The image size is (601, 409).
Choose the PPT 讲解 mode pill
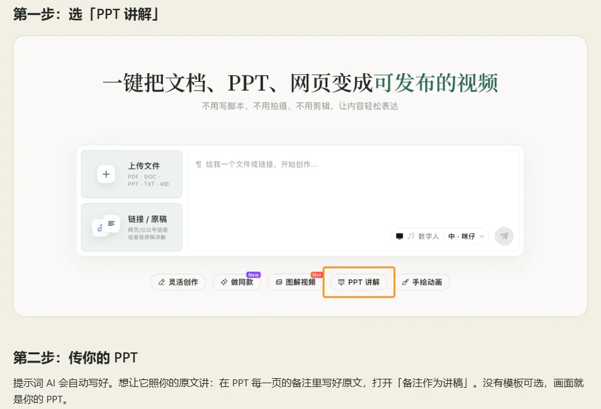pos(359,282)
